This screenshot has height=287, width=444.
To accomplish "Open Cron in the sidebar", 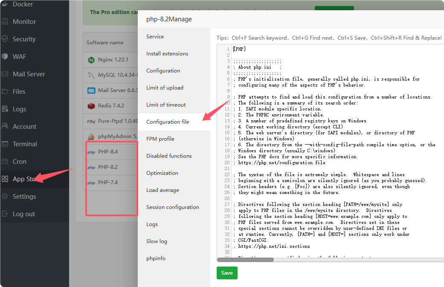I will pyautogui.click(x=35, y=161).
